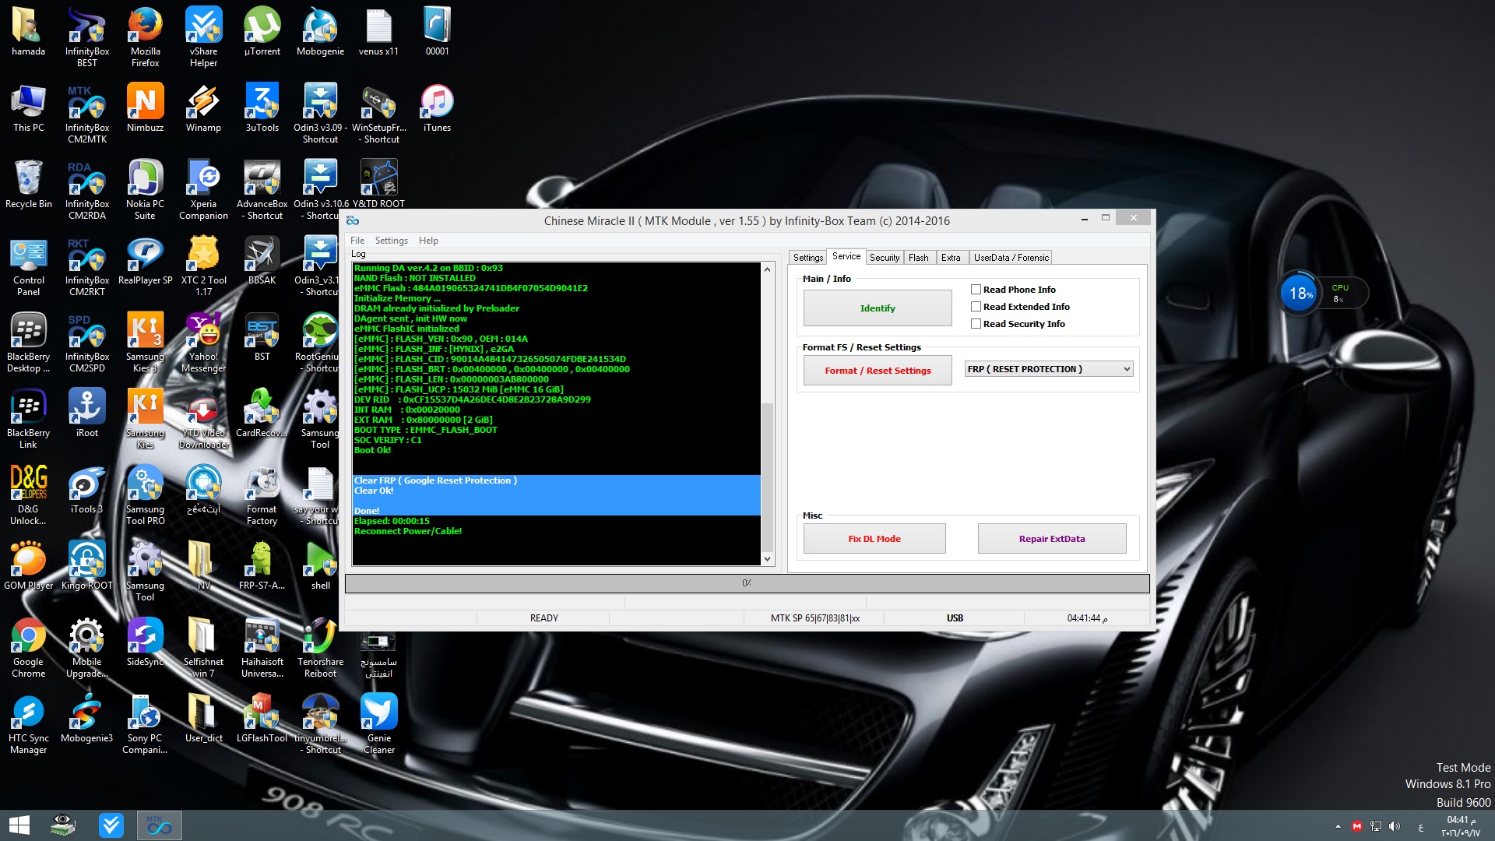Click 'Reconnect Power/Cable!' log line
This screenshot has height=841, width=1495.
[408, 531]
